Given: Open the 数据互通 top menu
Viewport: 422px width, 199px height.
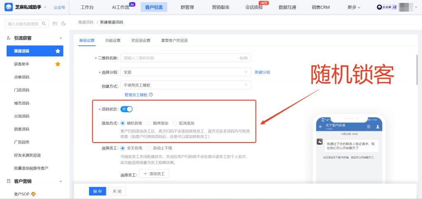Looking at the screenshot, I should [x=287, y=7].
